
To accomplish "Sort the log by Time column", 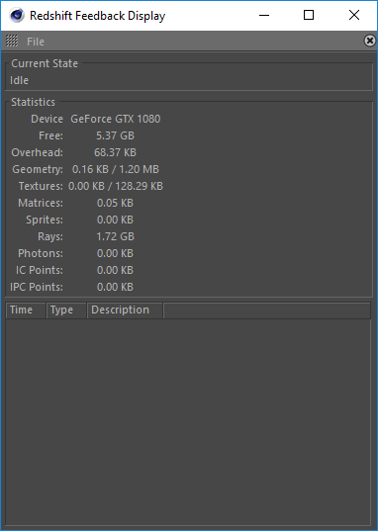I will coord(26,310).
